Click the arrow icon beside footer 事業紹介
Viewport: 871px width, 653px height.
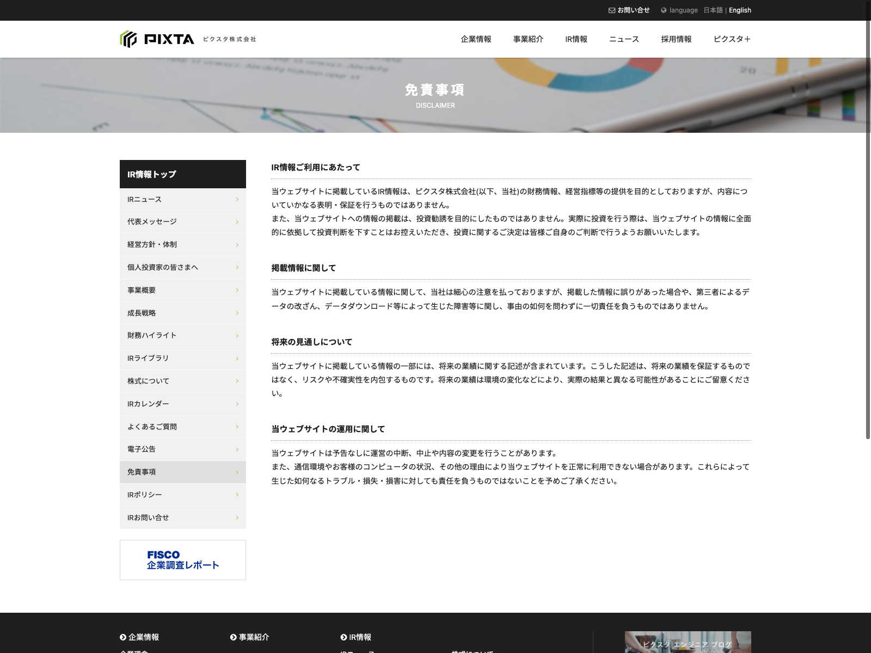point(234,637)
